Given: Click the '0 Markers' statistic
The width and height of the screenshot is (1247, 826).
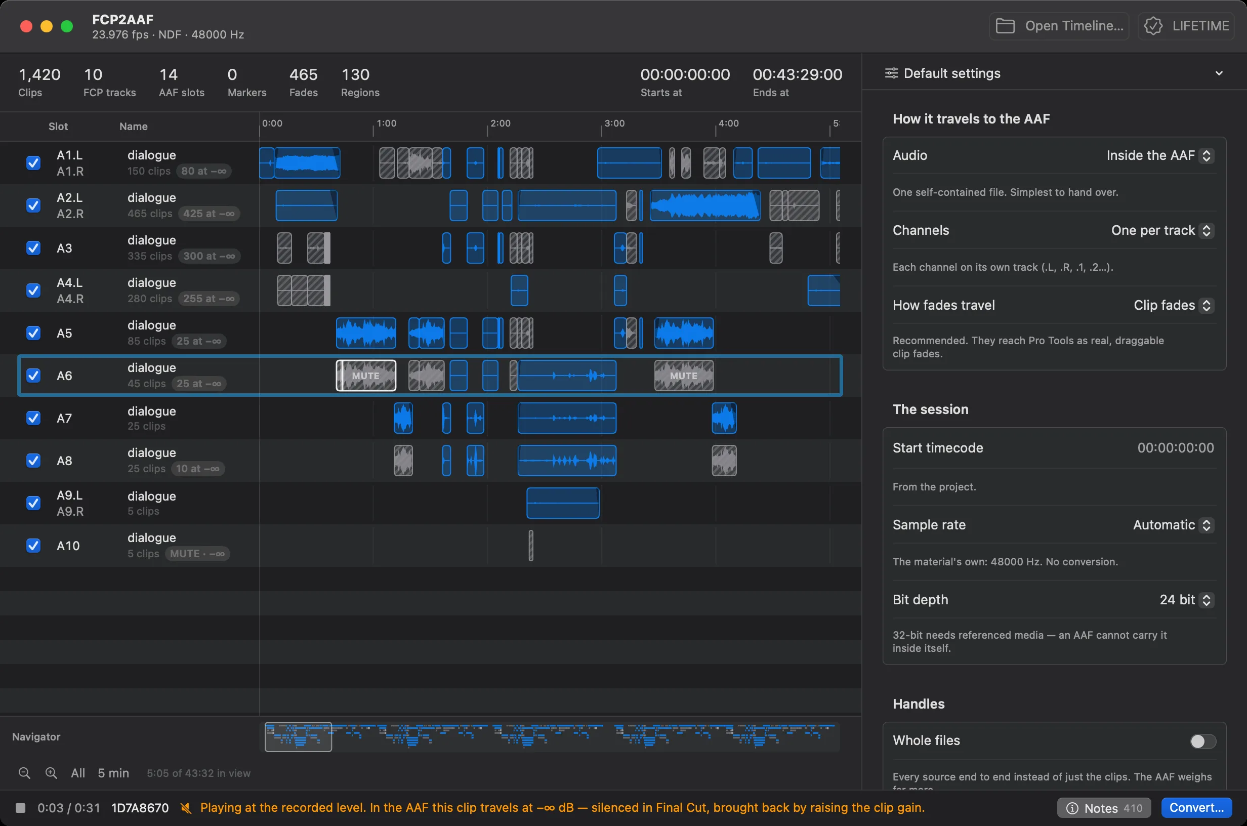Looking at the screenshot, I should 247,82.
